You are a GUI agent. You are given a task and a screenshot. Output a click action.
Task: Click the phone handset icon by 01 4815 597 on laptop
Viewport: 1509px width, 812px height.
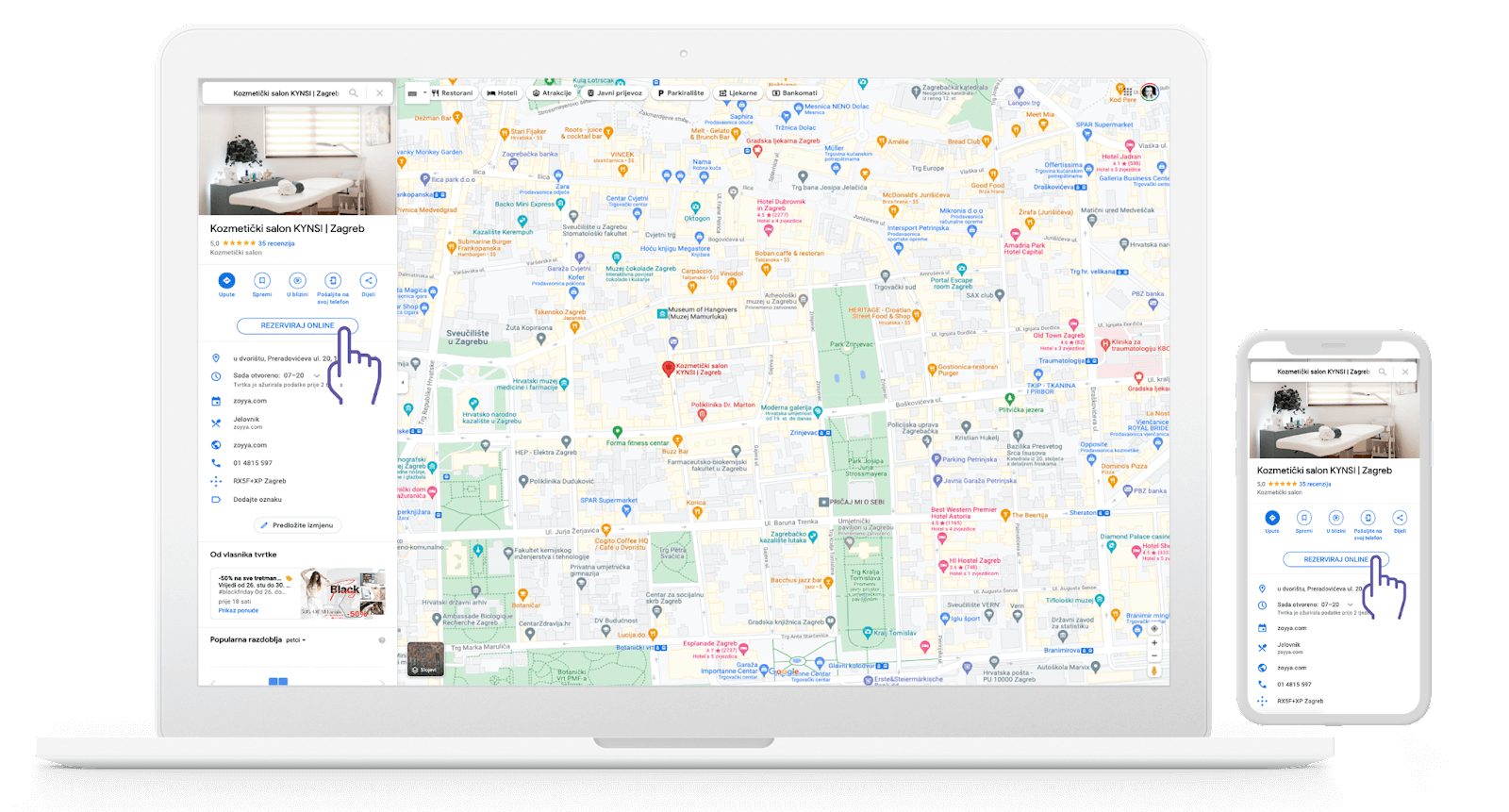coord(216,463)
